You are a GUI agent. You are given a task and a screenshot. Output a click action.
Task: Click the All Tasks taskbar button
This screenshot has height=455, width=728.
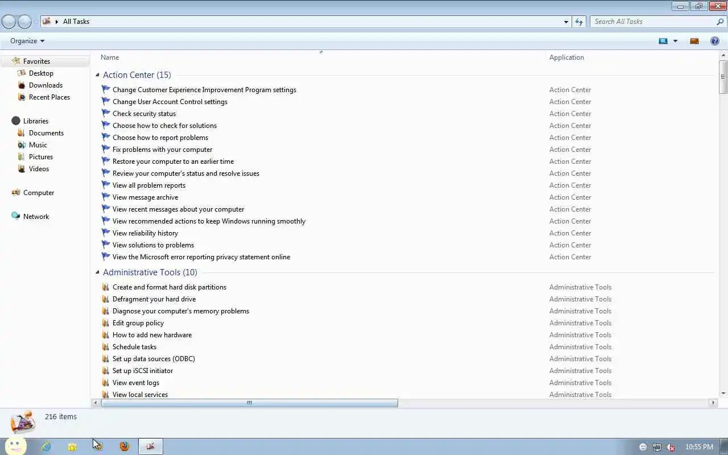click(x=151, y=446)
